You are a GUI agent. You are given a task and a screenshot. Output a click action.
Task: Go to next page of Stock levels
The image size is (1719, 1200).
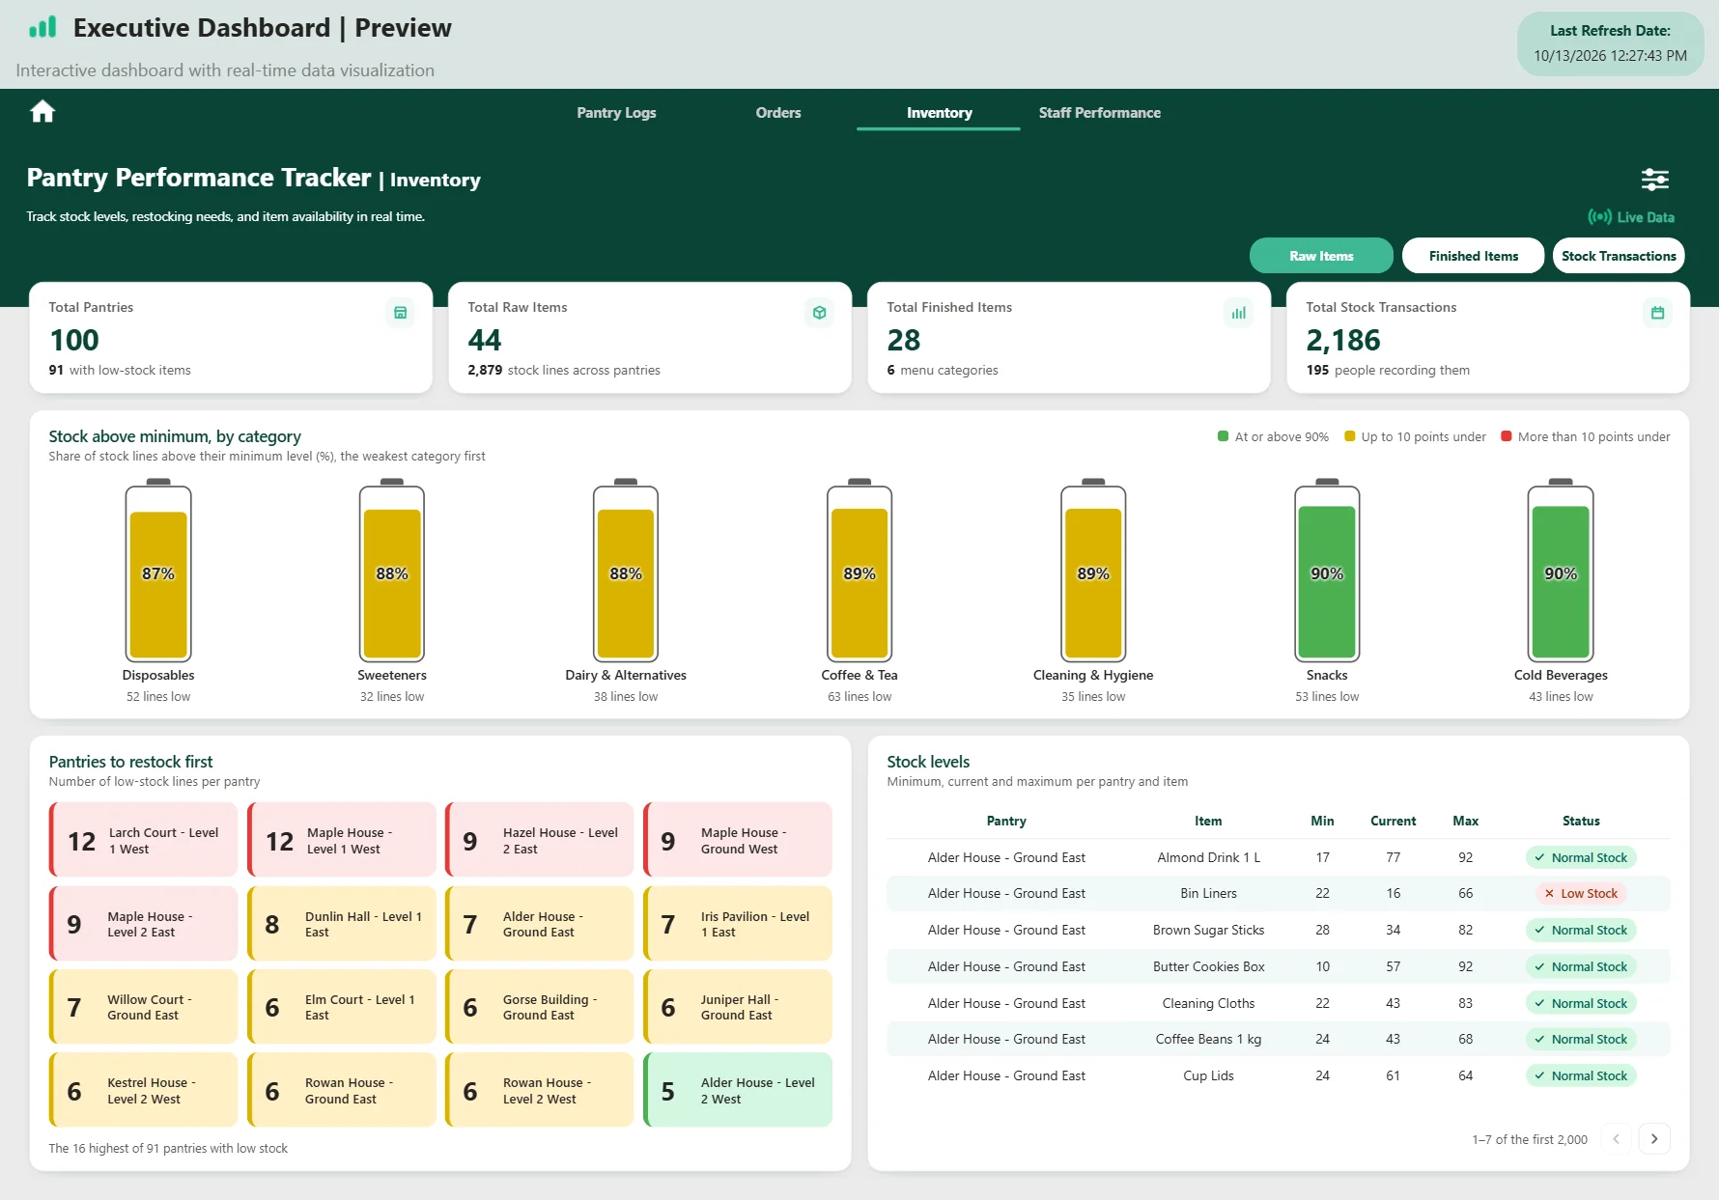point(1654,1139)
